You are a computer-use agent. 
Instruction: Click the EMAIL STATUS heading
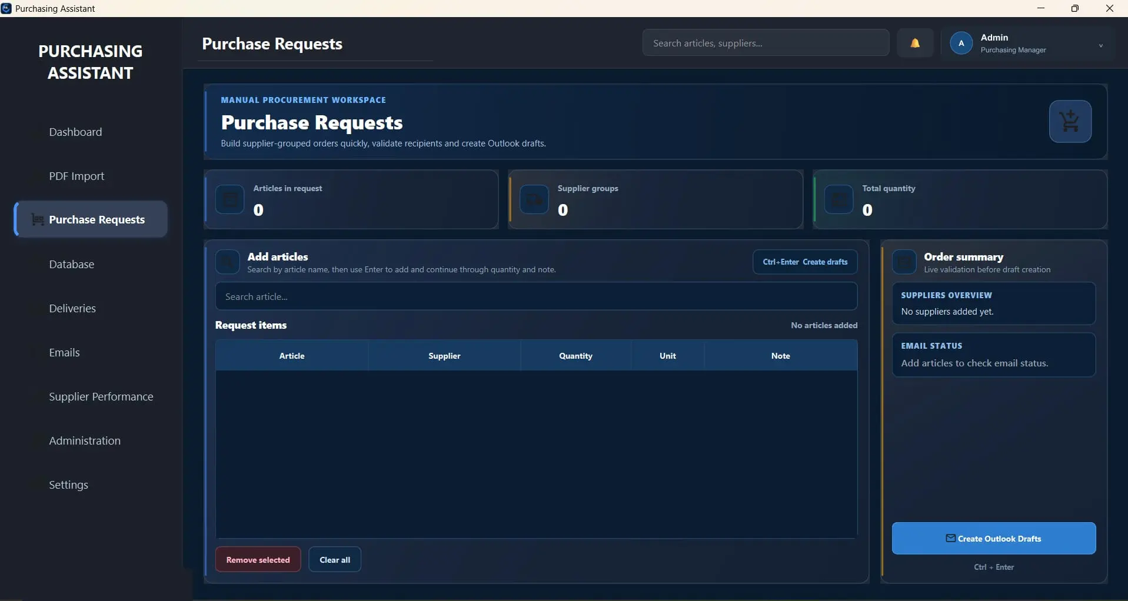point(931,346)
